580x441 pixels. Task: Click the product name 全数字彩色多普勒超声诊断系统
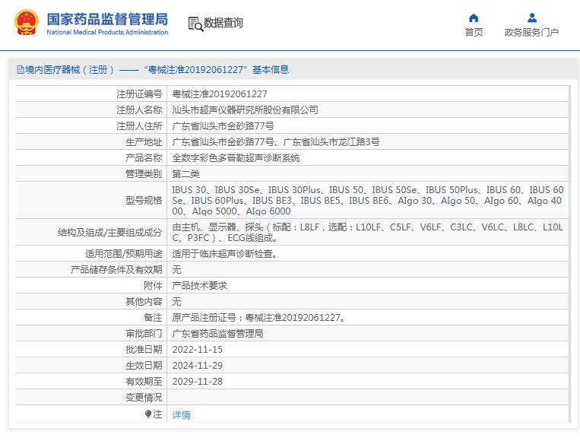point(236,158)
